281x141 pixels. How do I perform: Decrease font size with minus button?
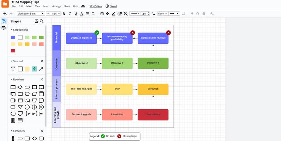tap(48, 14)
